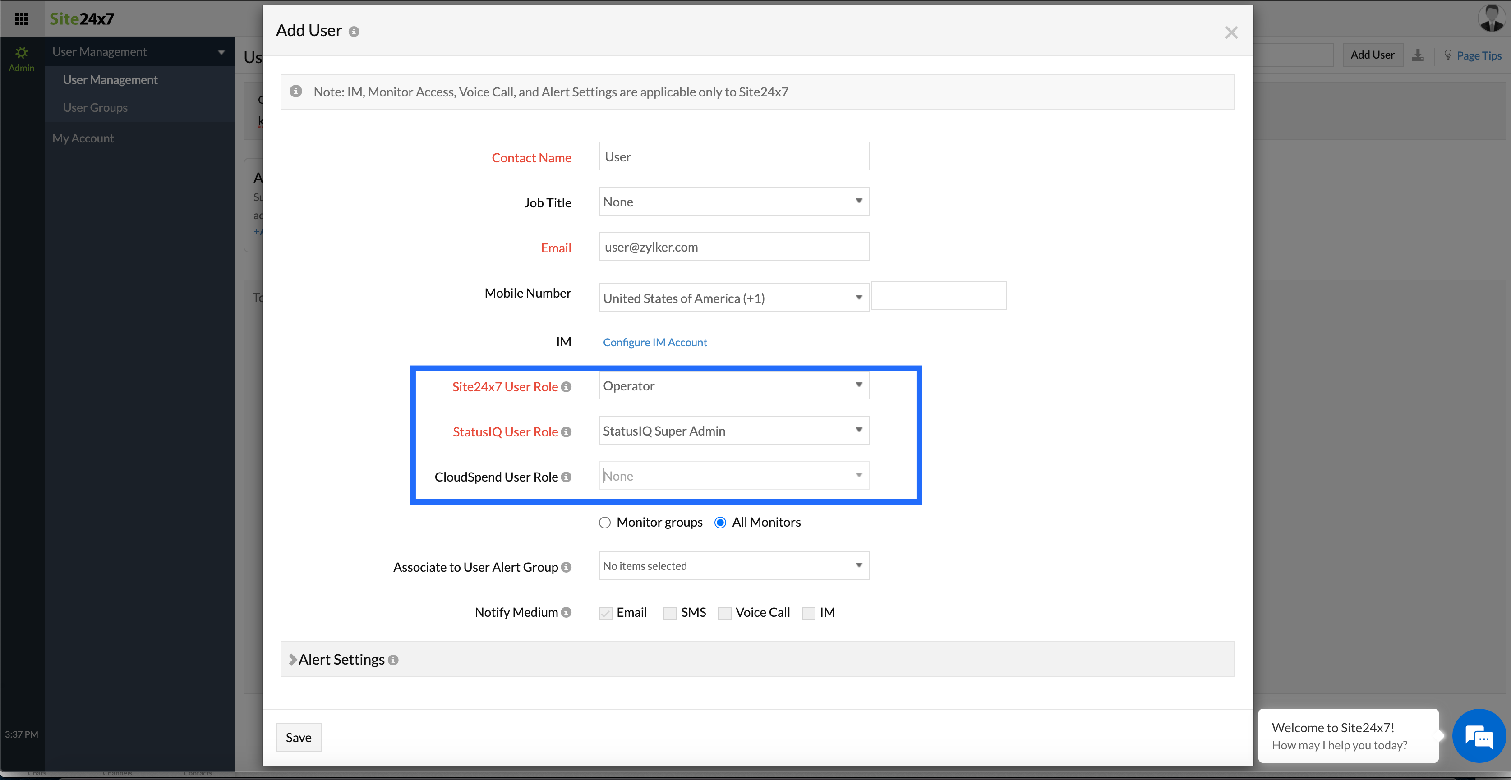Click CloudSpend User Role info icon
The width and height of the screenshot is (1511, 780).
point(566,477)
